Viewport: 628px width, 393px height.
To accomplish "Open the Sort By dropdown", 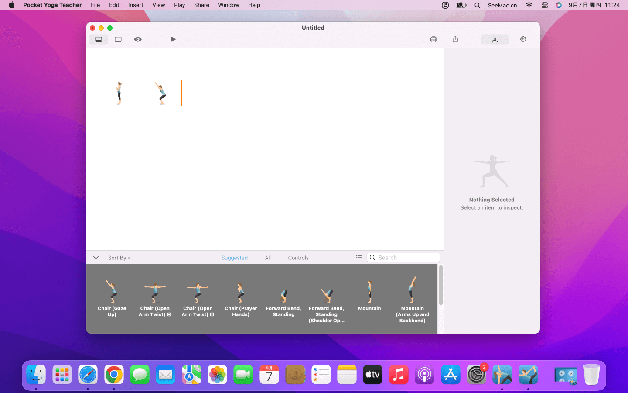I will point(119,258).
